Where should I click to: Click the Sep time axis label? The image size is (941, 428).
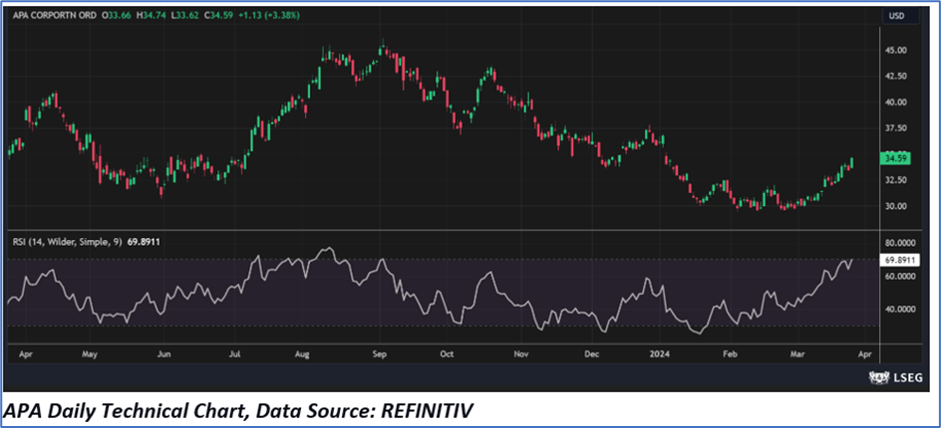(379, 354)
